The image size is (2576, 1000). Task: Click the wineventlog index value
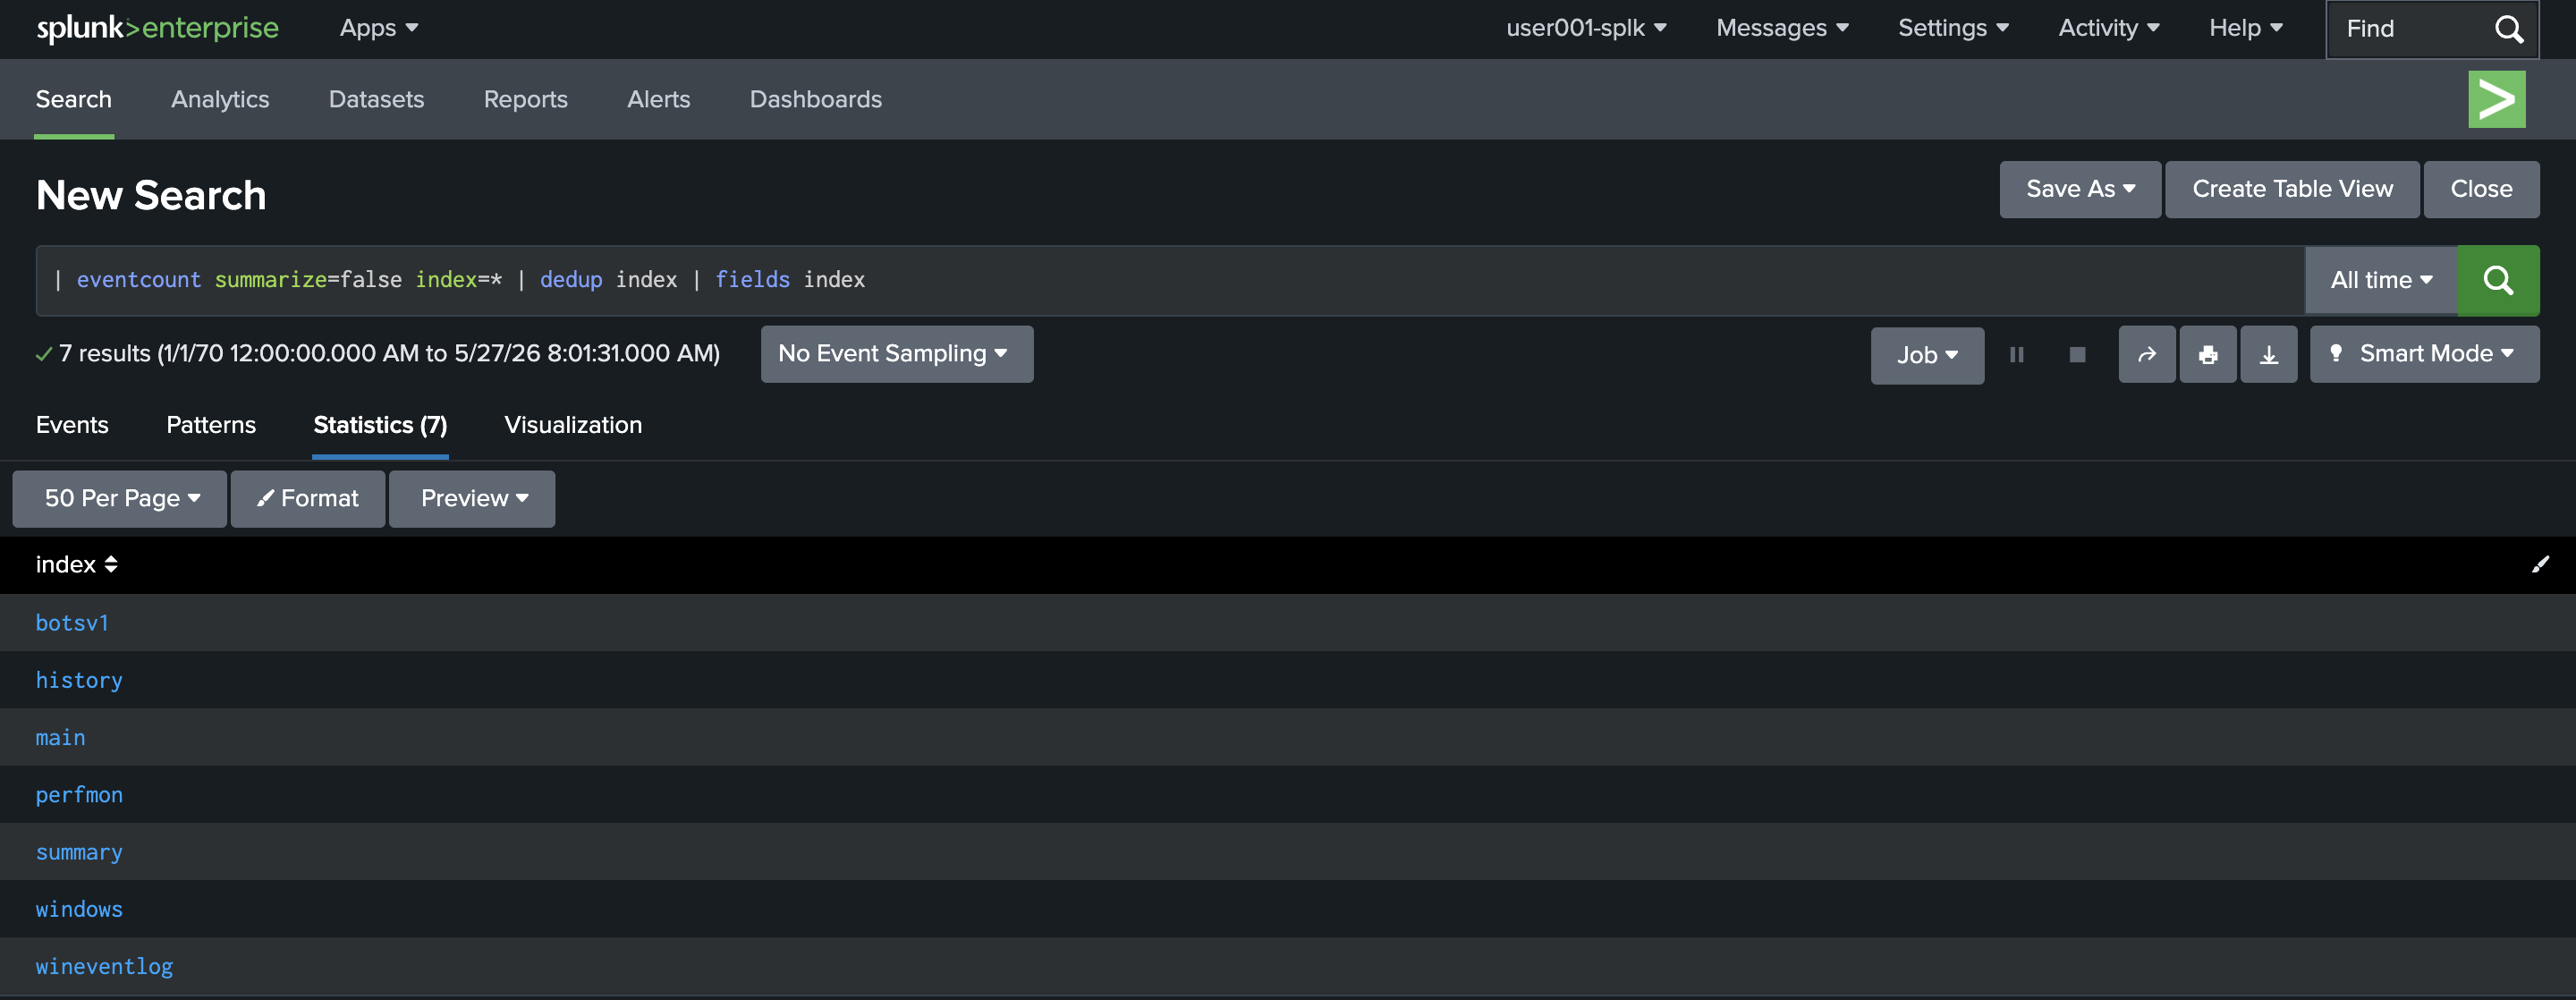(x=104, y=966)
